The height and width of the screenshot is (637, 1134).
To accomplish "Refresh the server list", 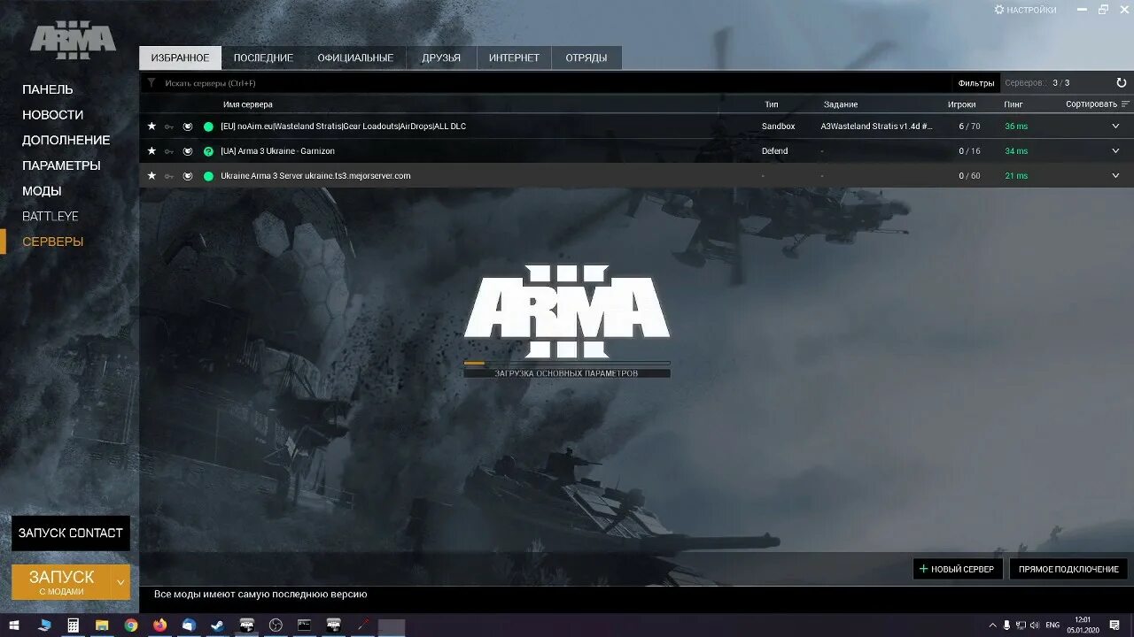I will pyautogui.click(x=1121, y=83).
